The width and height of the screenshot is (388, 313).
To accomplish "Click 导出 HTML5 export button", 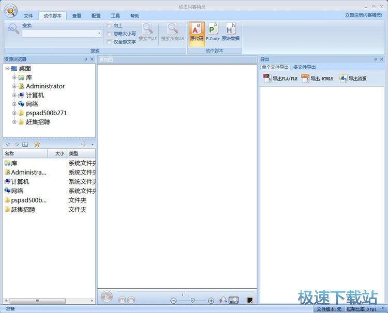I will point(317,79).
